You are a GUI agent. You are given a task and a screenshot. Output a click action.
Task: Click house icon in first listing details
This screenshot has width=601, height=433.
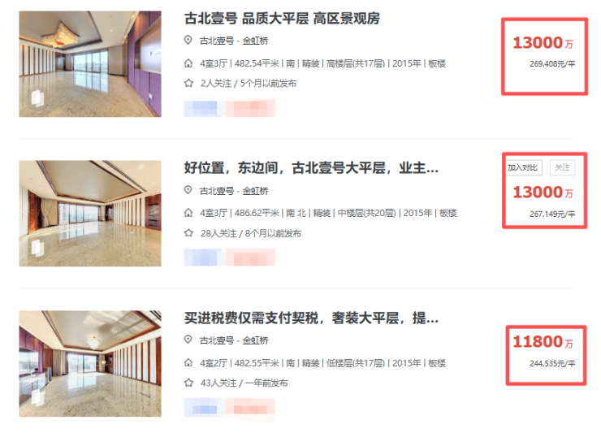pos(188,63)
